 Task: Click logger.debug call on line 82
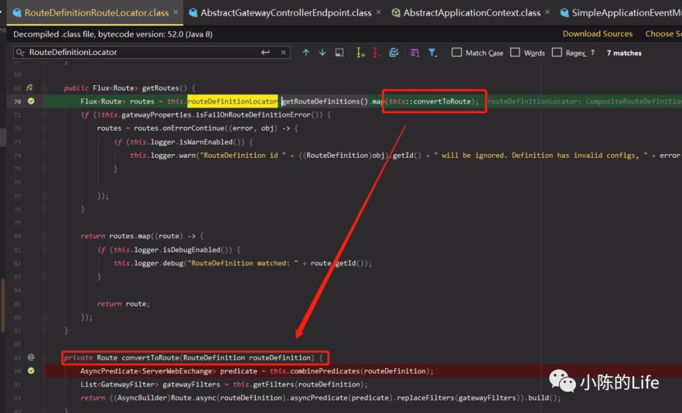tap(159, 263)
